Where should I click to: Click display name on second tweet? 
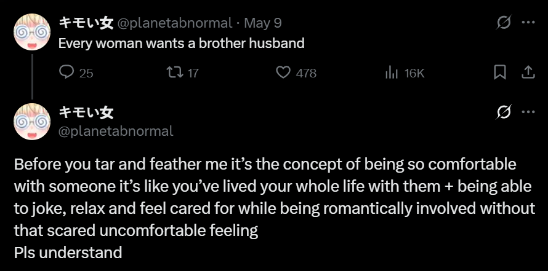(86, 112)
